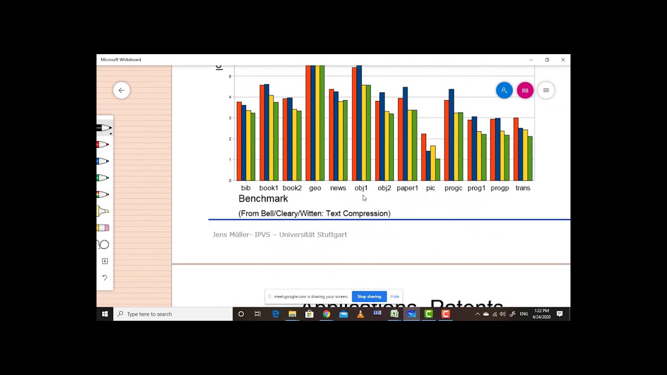Open the green Camtasia taskbar icon

point(428,314)
